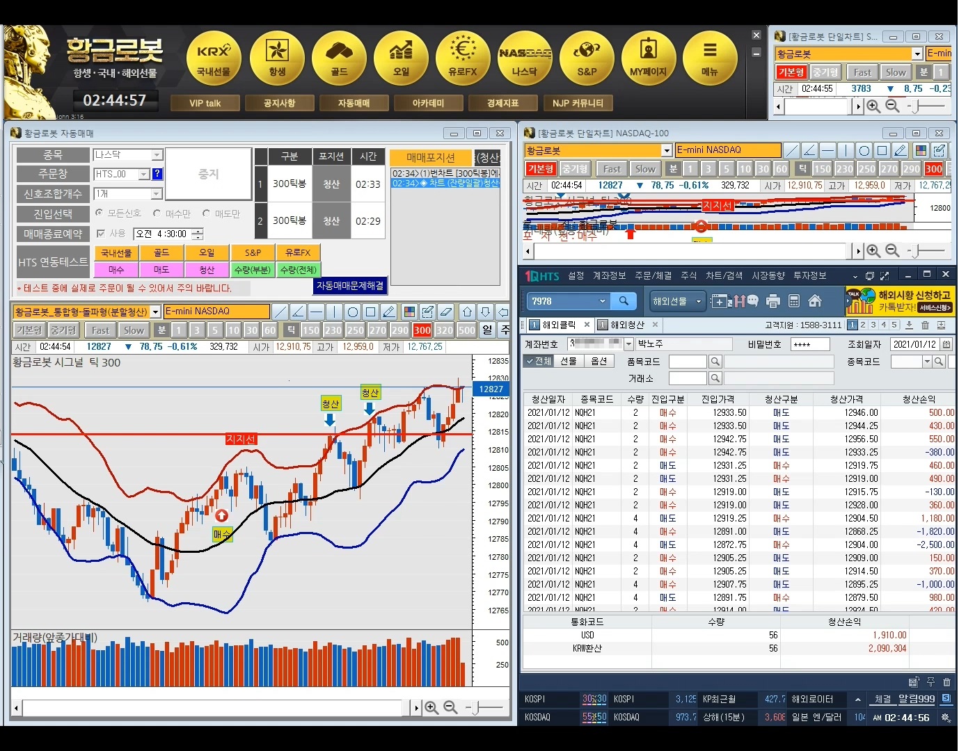The image size is (959, 751).
Task: Zoom out on the main chart
Action: (x=450, y=708)
